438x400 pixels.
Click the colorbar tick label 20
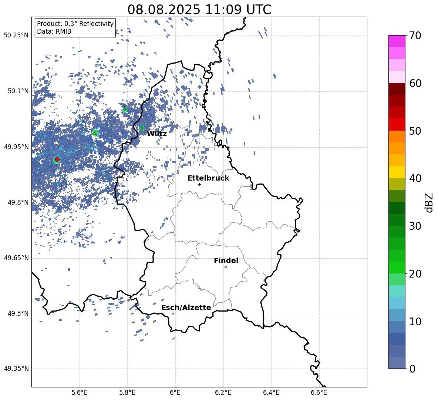[x=415, y=274]
